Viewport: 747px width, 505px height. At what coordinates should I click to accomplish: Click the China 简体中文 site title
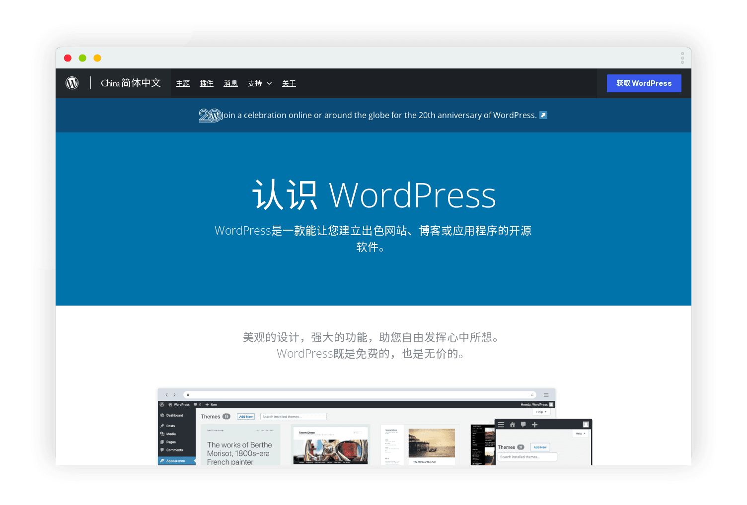click(x=131, y=83)
